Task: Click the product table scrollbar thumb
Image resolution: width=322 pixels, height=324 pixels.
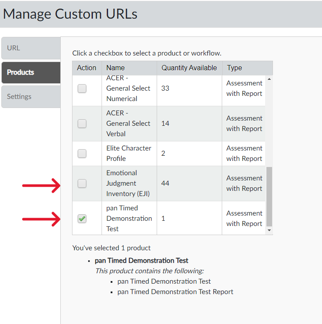Action: tap(269, 195)
